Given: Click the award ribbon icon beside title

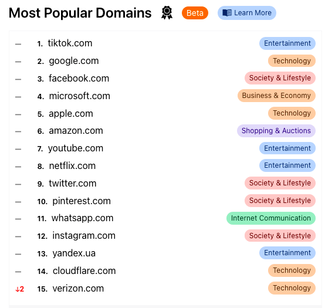Looking at the screenshot, I should [167, 13].
